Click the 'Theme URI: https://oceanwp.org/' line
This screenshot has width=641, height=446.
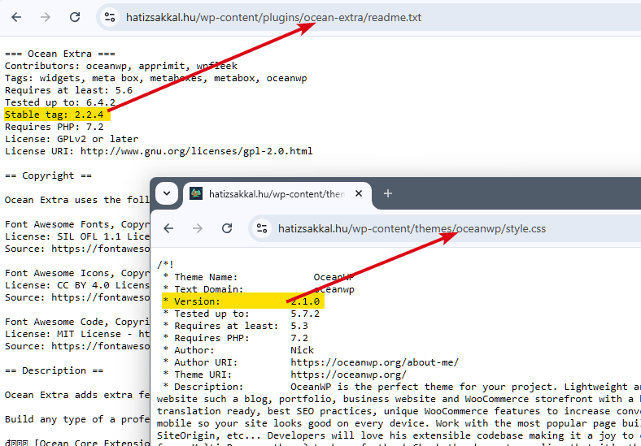(x=285, y=375)
